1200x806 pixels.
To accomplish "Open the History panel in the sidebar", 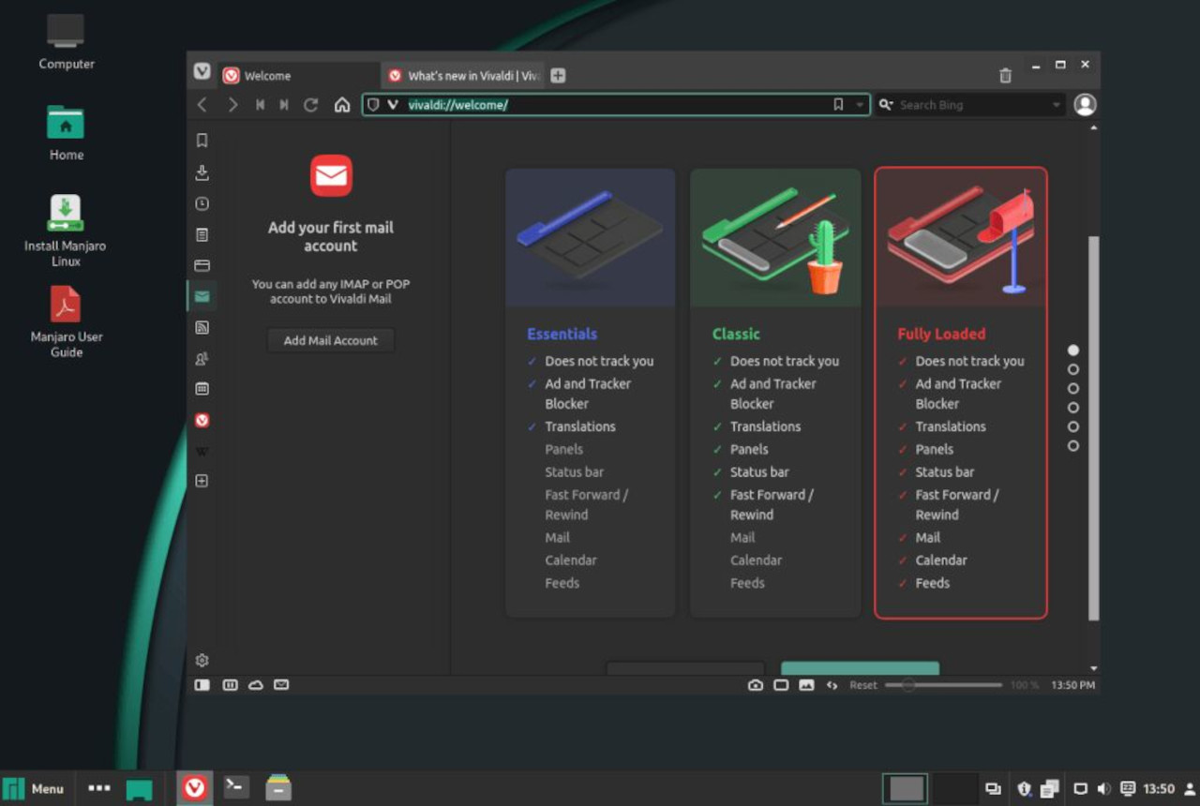I will pyautogui.click(x=202, y=203).
